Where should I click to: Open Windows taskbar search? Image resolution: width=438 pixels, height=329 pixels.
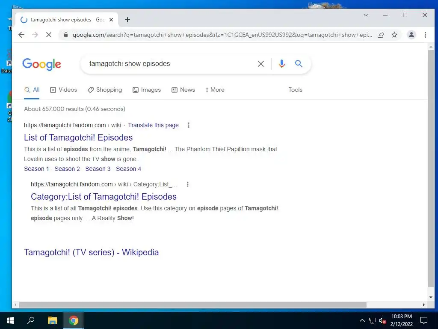point(31,320)
